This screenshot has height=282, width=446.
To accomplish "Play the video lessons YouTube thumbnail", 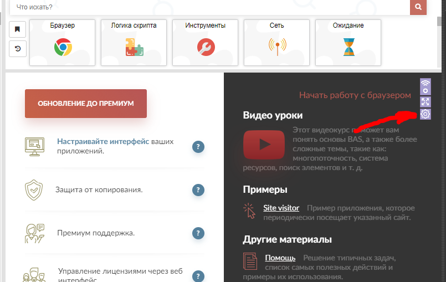I will [264, 145].
